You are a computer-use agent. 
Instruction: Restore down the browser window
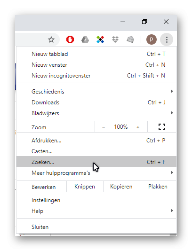(144, 22)
